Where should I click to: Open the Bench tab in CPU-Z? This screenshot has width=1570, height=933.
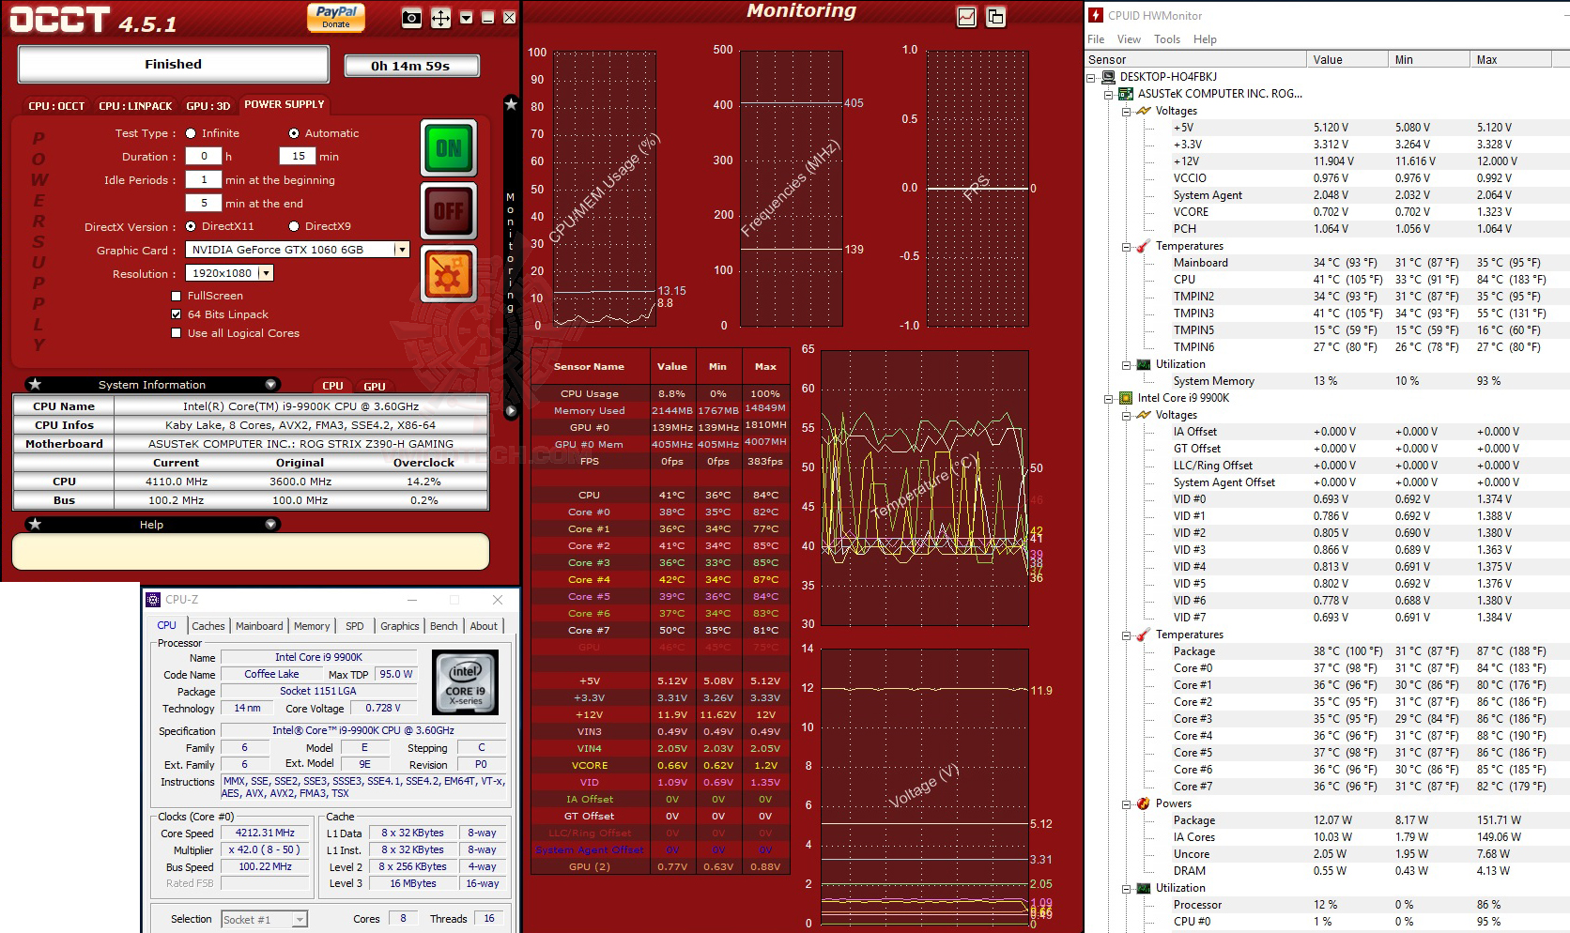tap(444, 626)
